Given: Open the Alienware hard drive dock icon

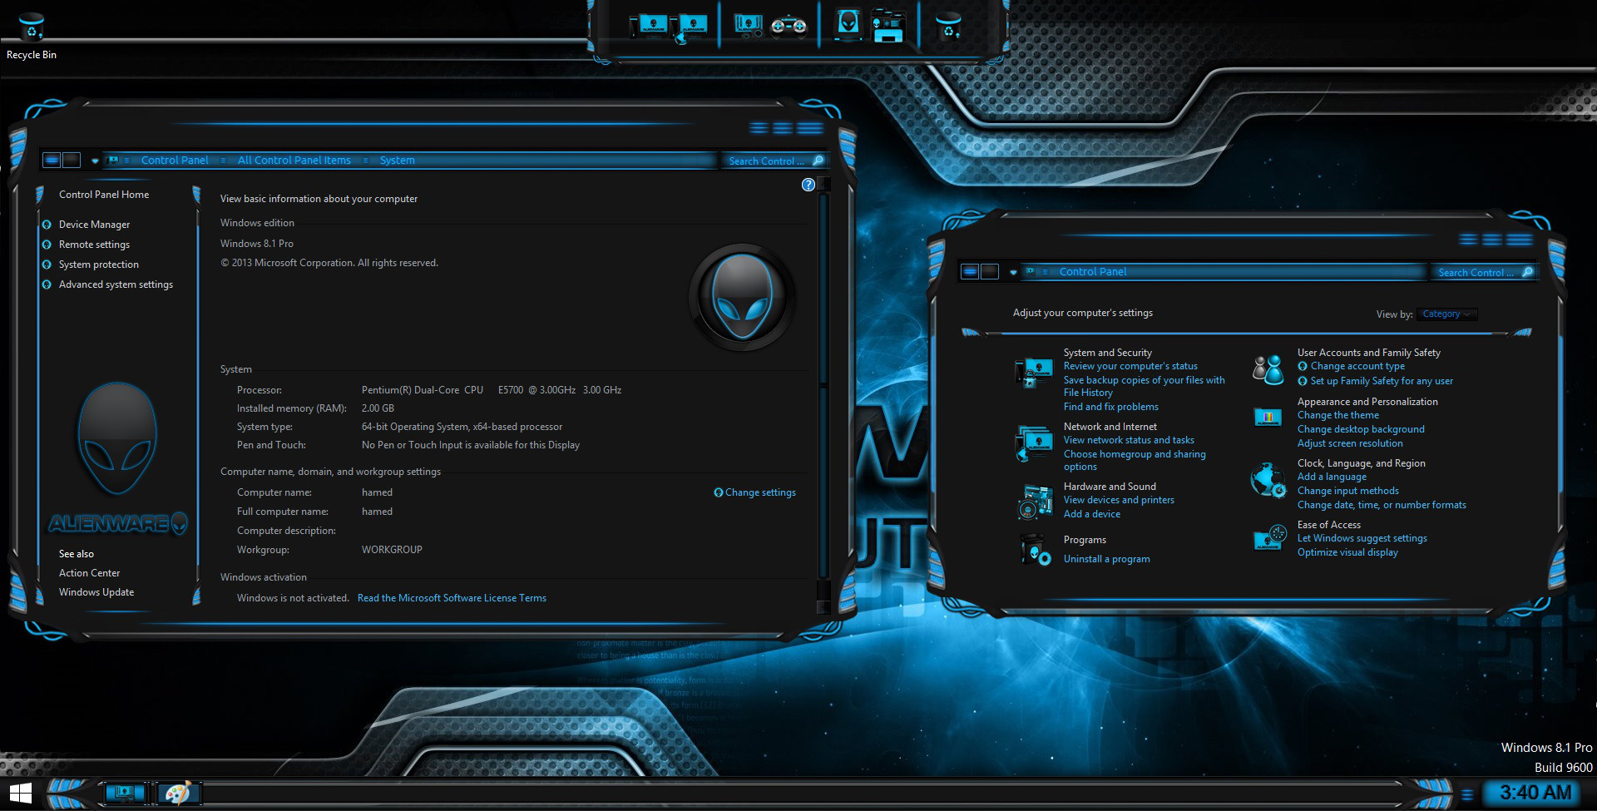Looking at the screenshot, I should (x=848, y=25).
